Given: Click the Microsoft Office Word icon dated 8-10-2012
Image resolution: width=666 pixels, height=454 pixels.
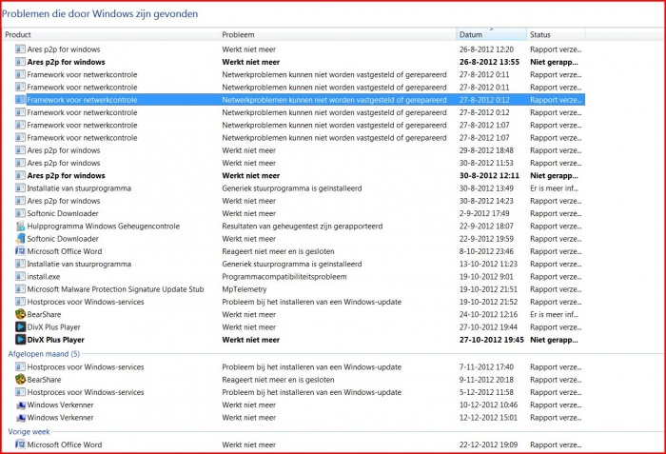Looking at the screenshot, I should 20,251.
